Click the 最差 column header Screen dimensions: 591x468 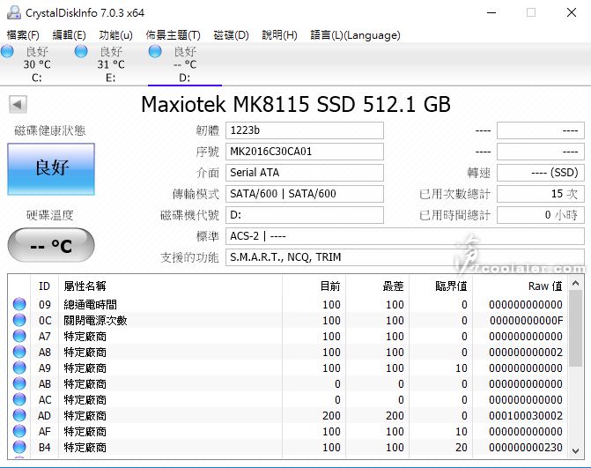(377, 286)
